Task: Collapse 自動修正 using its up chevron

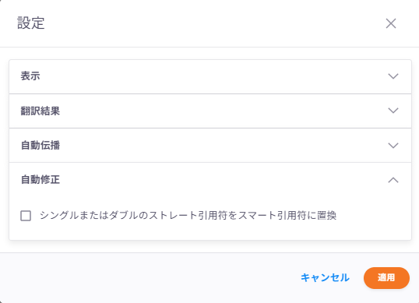Action: [393, 180]
